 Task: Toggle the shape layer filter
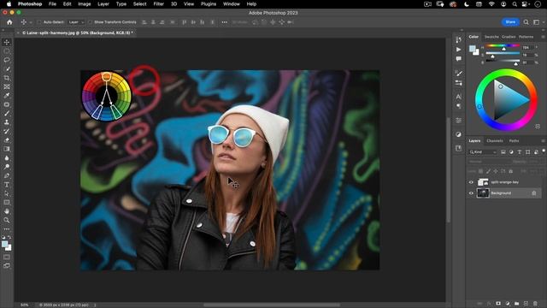[527, 152]
